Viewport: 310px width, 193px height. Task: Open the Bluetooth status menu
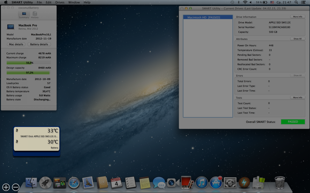pos(239,2)
